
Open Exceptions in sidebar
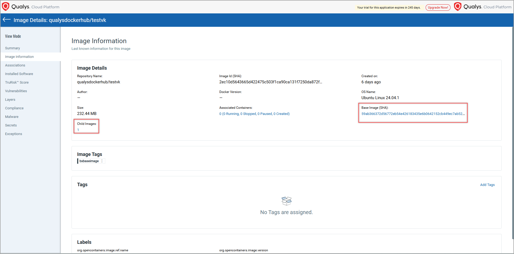point(13,134)
